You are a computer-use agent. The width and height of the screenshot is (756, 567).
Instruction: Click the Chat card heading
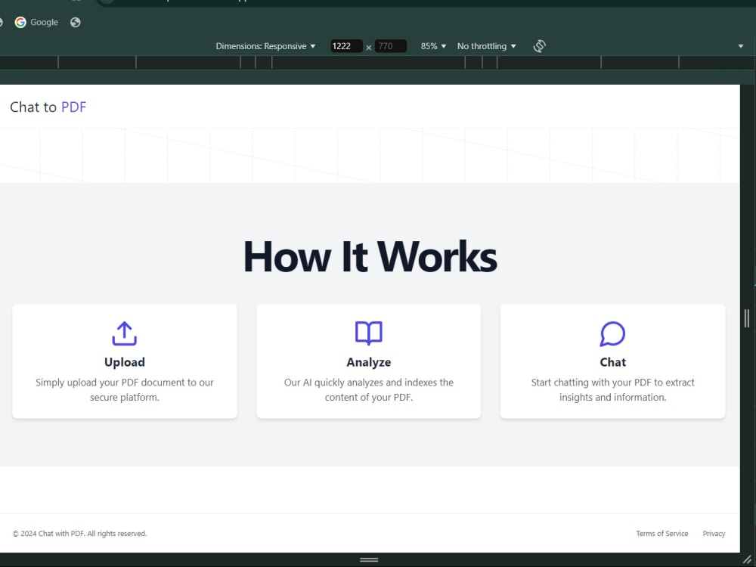coord(612,362)
